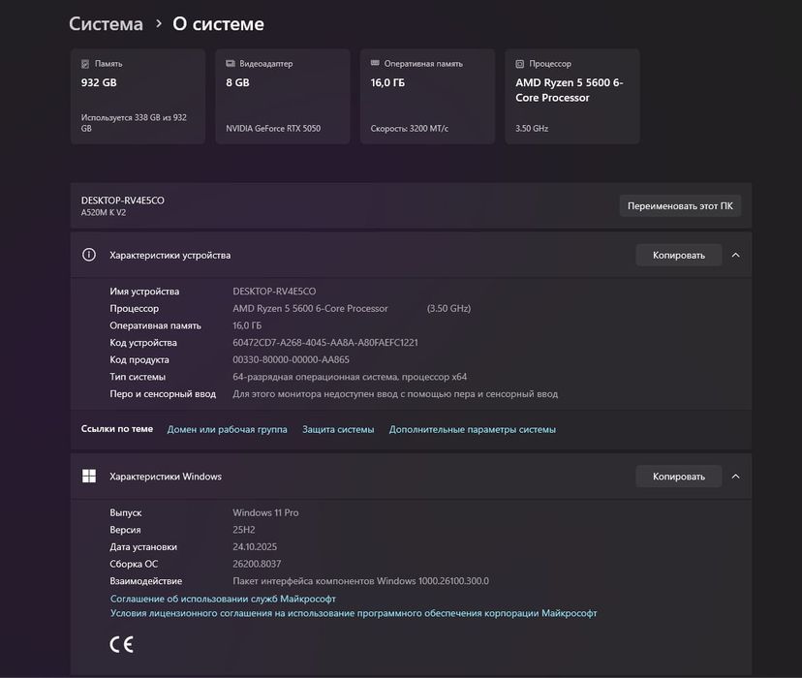Click the Выпуск label
802x678 pixels.
click(125, 512)
